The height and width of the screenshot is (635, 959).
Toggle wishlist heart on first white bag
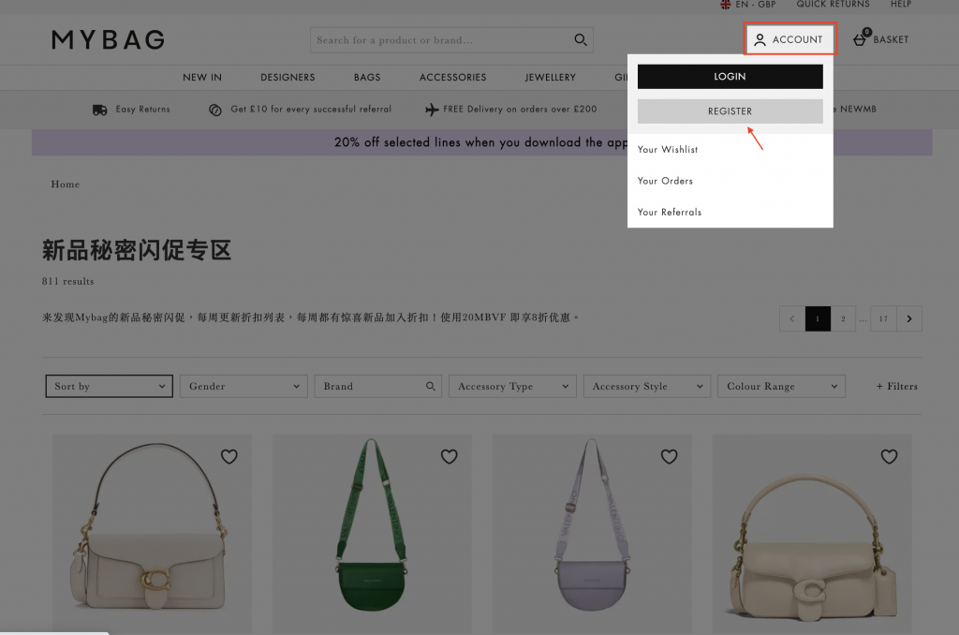coord(229,456)
